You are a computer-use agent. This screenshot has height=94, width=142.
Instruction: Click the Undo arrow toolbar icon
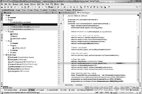[15, 7]
